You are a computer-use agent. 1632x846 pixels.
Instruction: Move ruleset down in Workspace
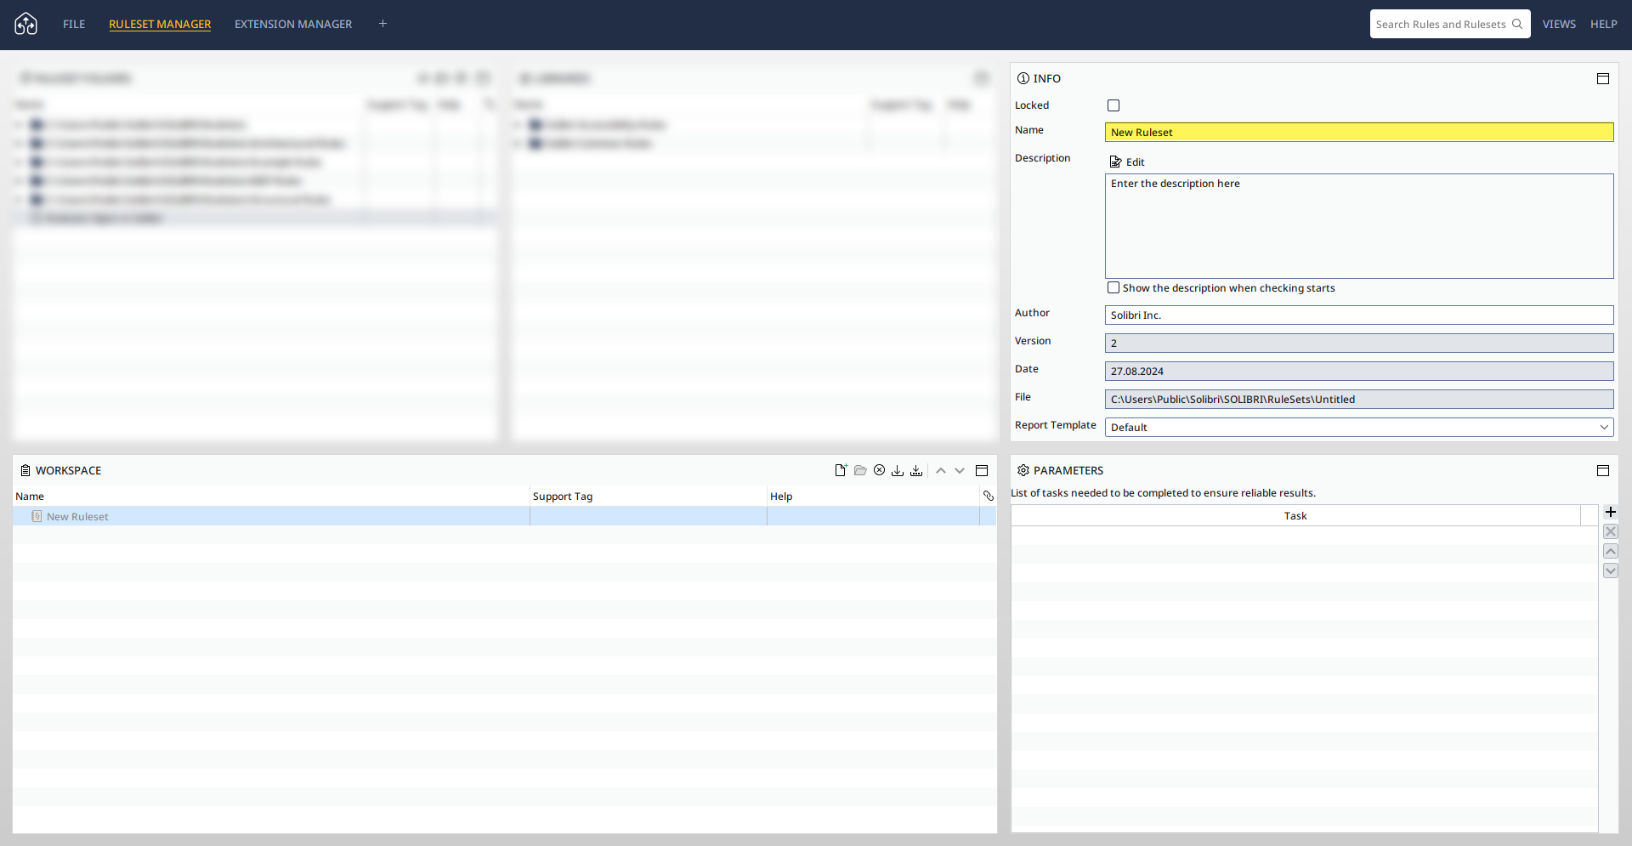[x=960, y=470]
